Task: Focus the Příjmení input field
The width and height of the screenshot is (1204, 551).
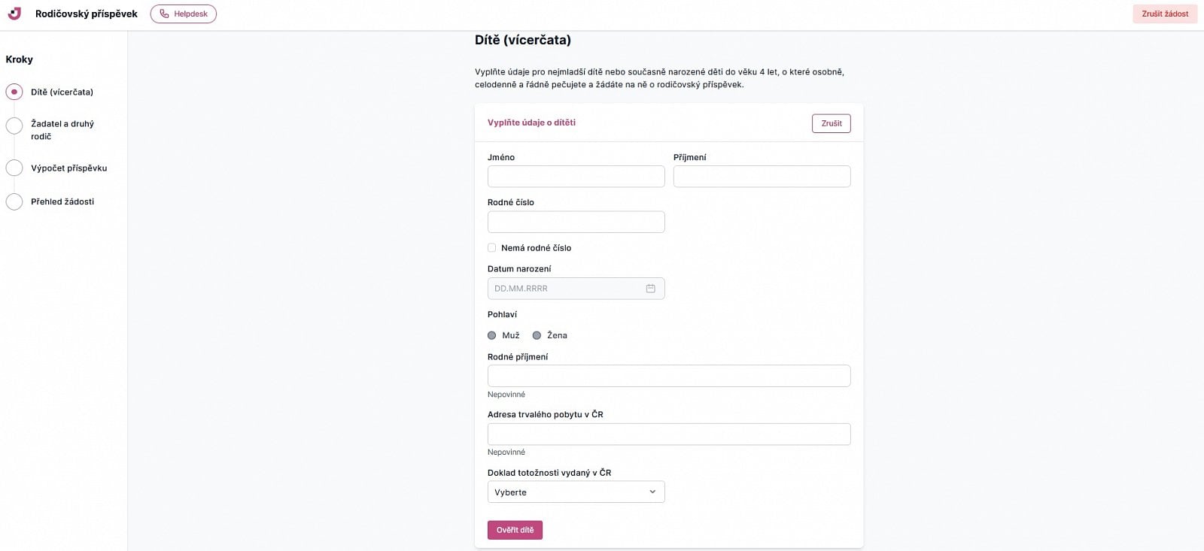Action: [x=762, y=177]
